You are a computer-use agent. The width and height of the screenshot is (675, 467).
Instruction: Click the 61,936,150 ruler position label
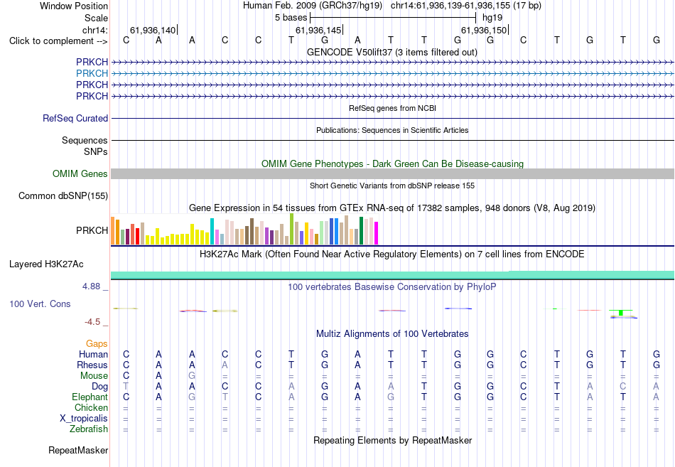[484, 31]
